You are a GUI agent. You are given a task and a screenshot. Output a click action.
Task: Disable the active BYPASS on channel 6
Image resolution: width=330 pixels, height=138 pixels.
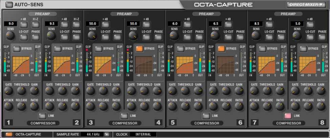(221, 49)
